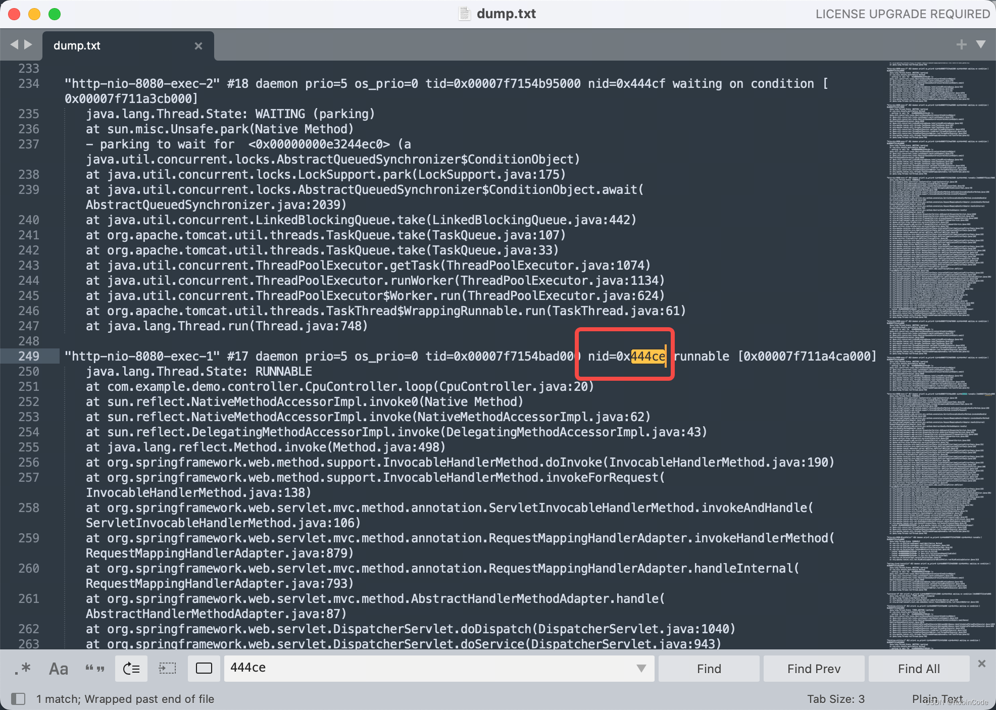Click the green zoom window button
This screenshot has width=996, height=710.
(55, 14)
